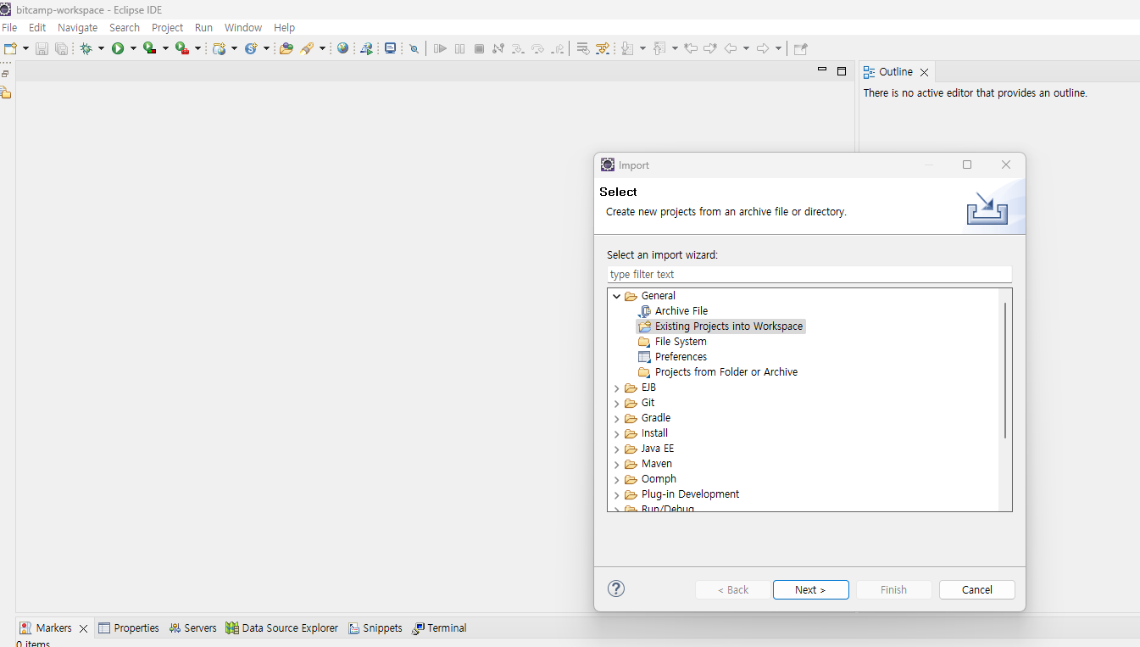Image resolution: width=1140 pixels, height=647 pixels.
Task: Maximize the editor area
Action: [x=842, y=71]
